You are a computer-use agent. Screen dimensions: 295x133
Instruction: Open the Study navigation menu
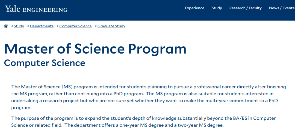click(217, 8)
